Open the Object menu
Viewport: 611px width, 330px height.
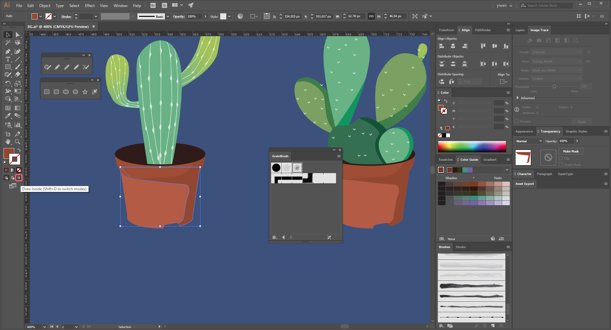[x=45, y=6]
